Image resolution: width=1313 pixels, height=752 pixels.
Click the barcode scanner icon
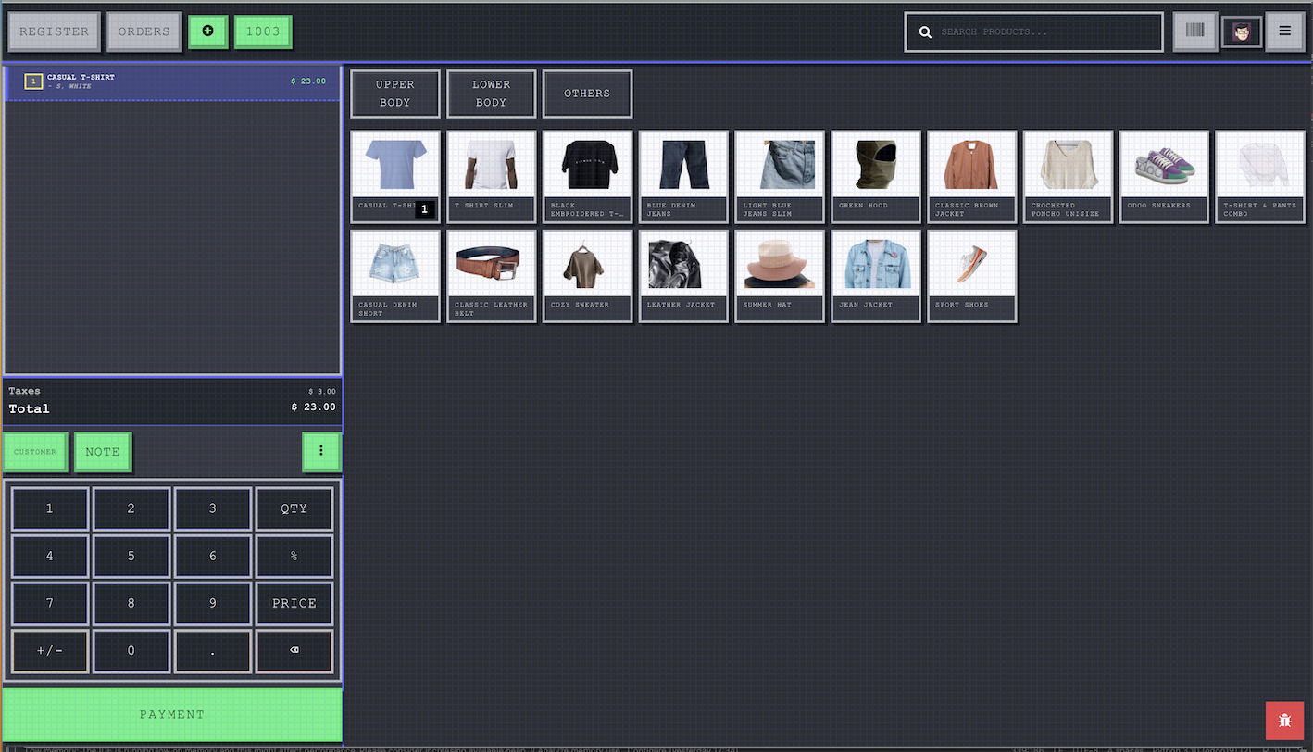(x=1194, y=31)
